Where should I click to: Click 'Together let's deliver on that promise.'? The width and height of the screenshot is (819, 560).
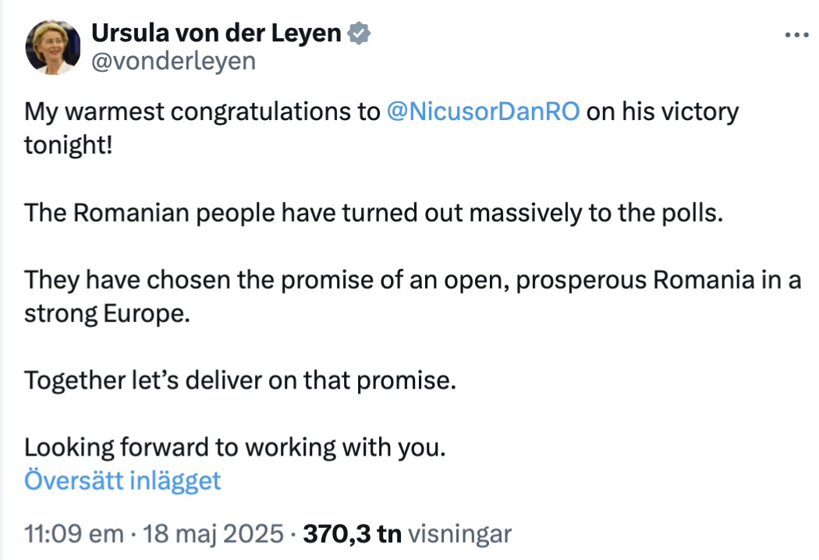[240, 381]
